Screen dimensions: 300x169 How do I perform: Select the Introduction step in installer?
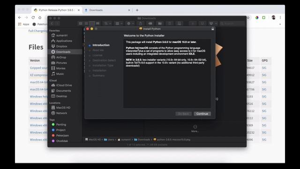101,45
